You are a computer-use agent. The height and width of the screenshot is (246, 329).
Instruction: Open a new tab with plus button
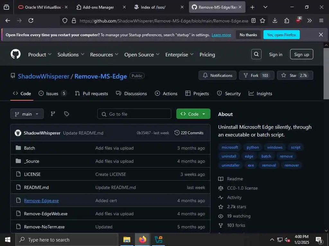(253, 7)
